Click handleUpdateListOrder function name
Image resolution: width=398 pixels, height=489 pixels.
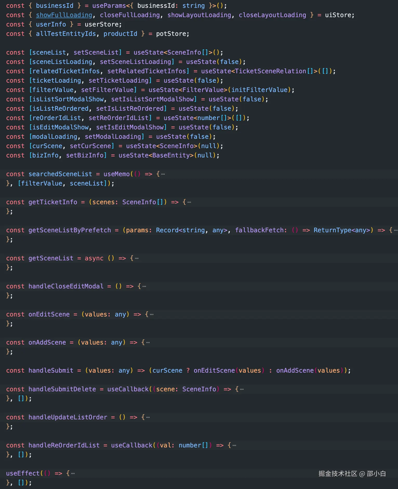click(x=68, y=417)
